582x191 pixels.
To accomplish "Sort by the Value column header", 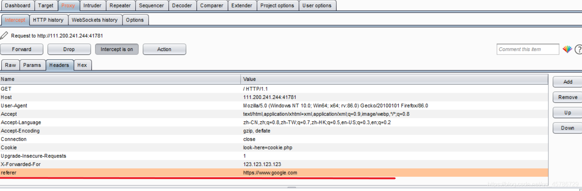I will point(394,79).
